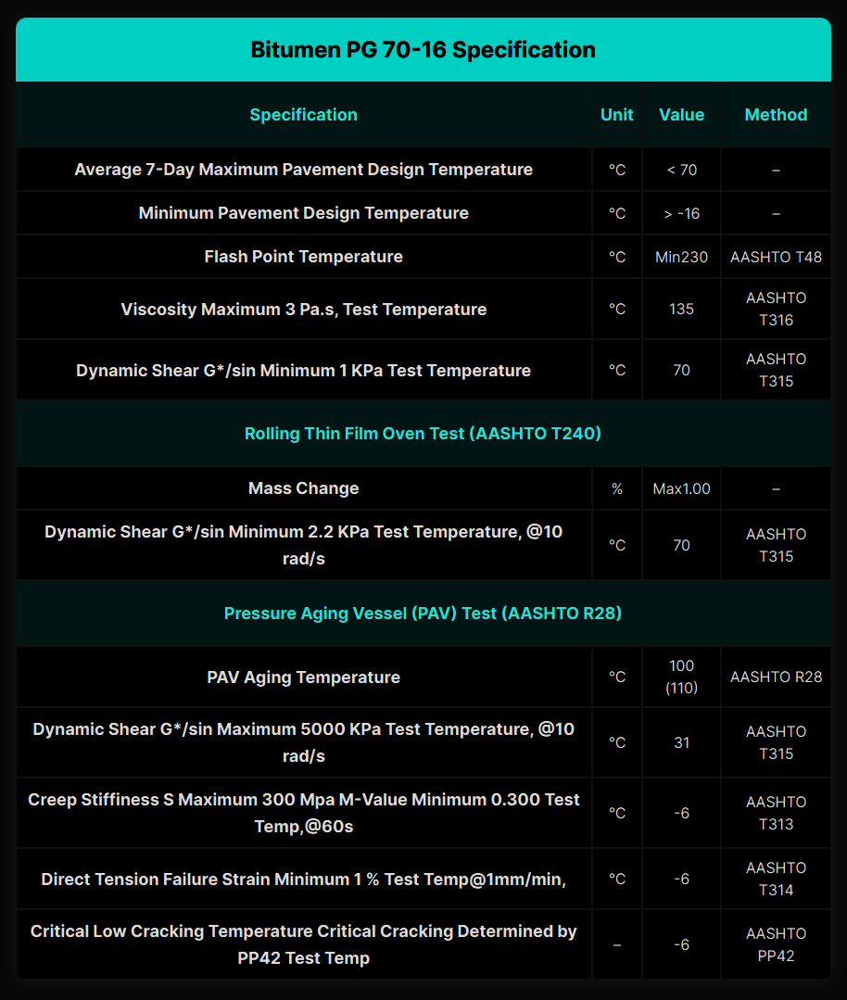
Task: Click the AASHTO T314 method cell
Action: [776, 879]
